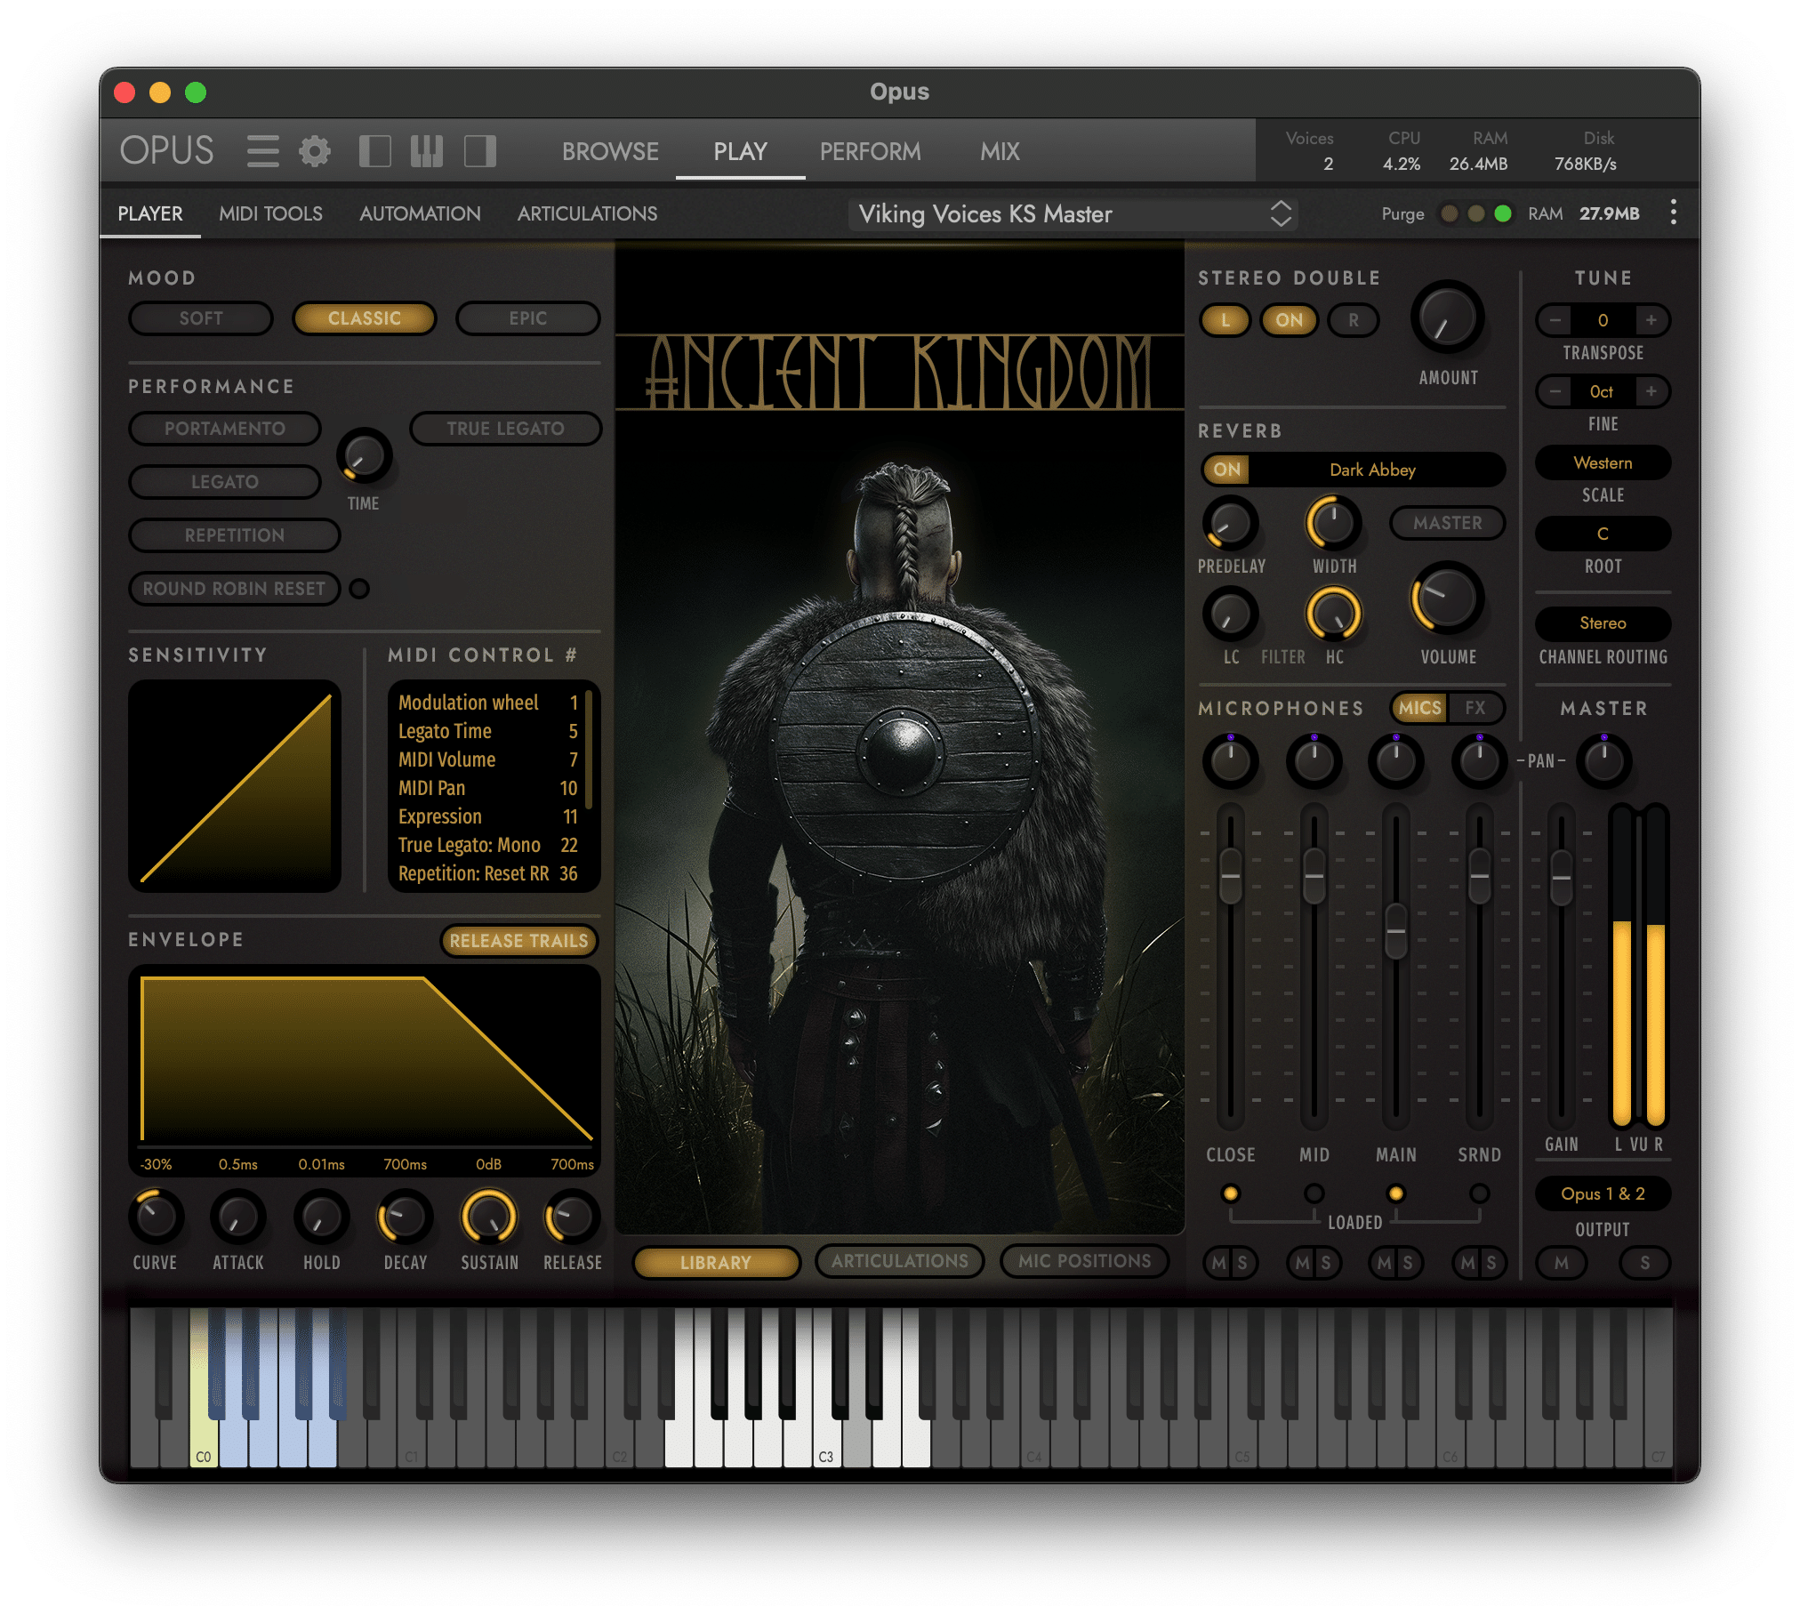Switch to the PERFORM page
The height and width of the screenshot is (1615, 1800).
(x=870, y=152)
